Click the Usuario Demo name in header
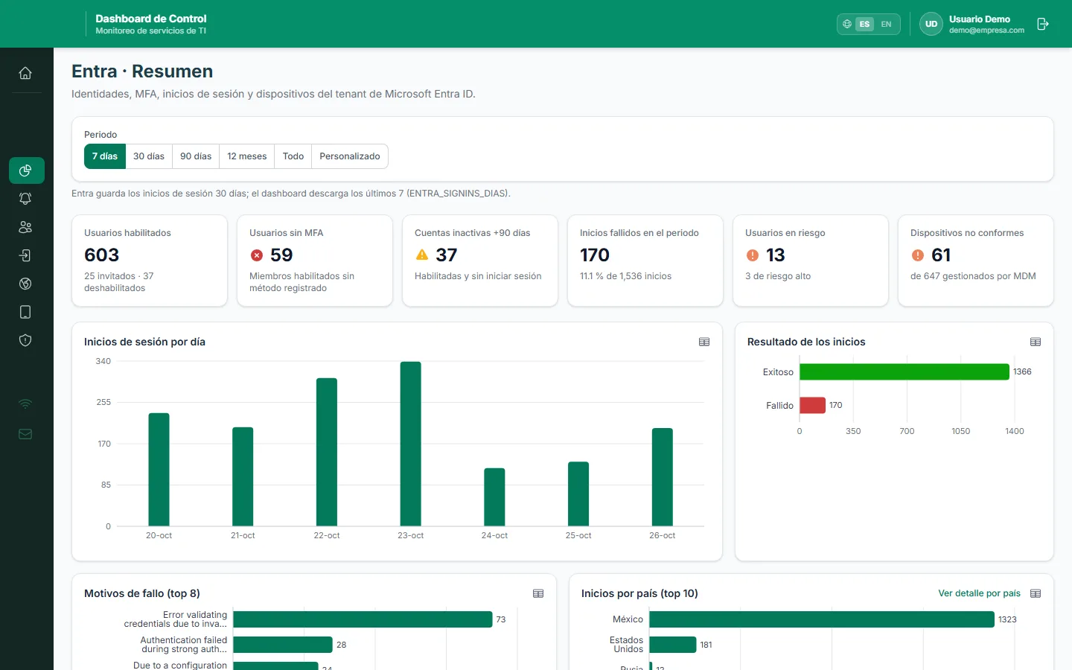This screenshot has height=670, width=1072. [980, 19]
